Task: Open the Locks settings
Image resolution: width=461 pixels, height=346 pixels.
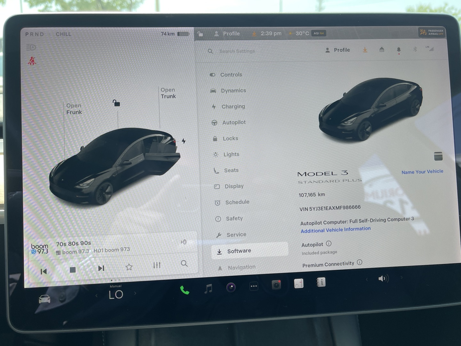Action: pos(225,138)
